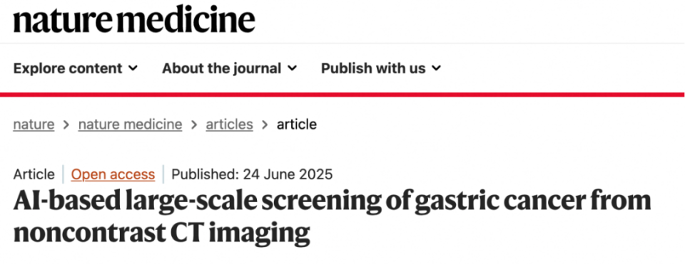
Task: Click the Article type label
Action: (34, 174)
